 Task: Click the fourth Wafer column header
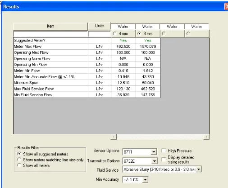[x=196, y=27]
